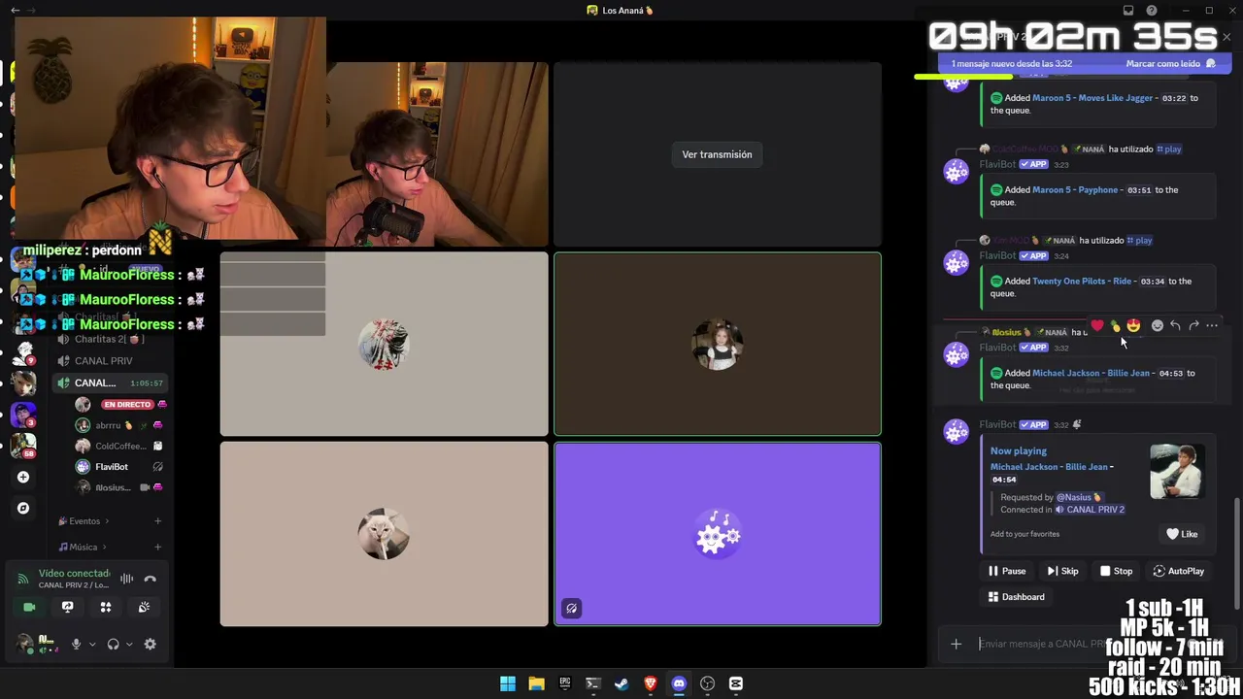Stop the music bot playback

(1116, 571)
